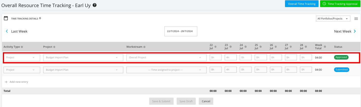Open 'Time assigned to project' workstream dropdown

coord(166,70)
